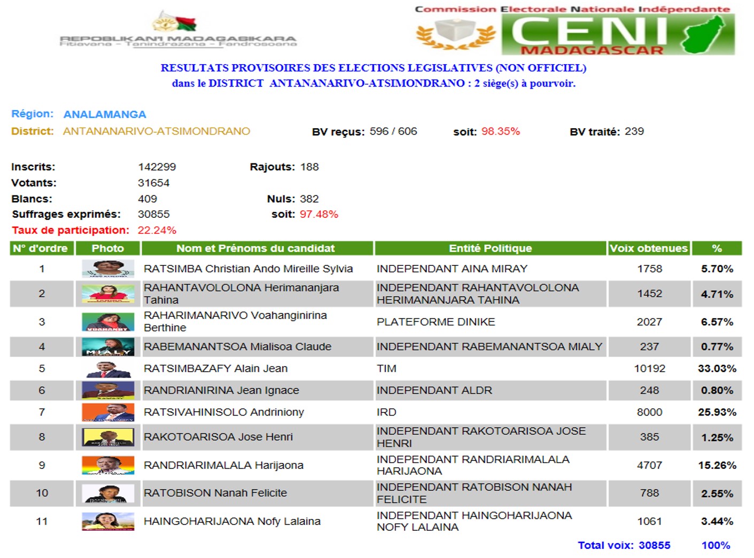Click the % column header
The image size is (754, 558).
coord(717,248)
